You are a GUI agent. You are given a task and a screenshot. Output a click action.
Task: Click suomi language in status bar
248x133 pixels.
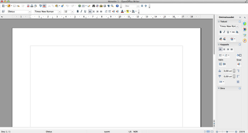click(x=107, y=132)
